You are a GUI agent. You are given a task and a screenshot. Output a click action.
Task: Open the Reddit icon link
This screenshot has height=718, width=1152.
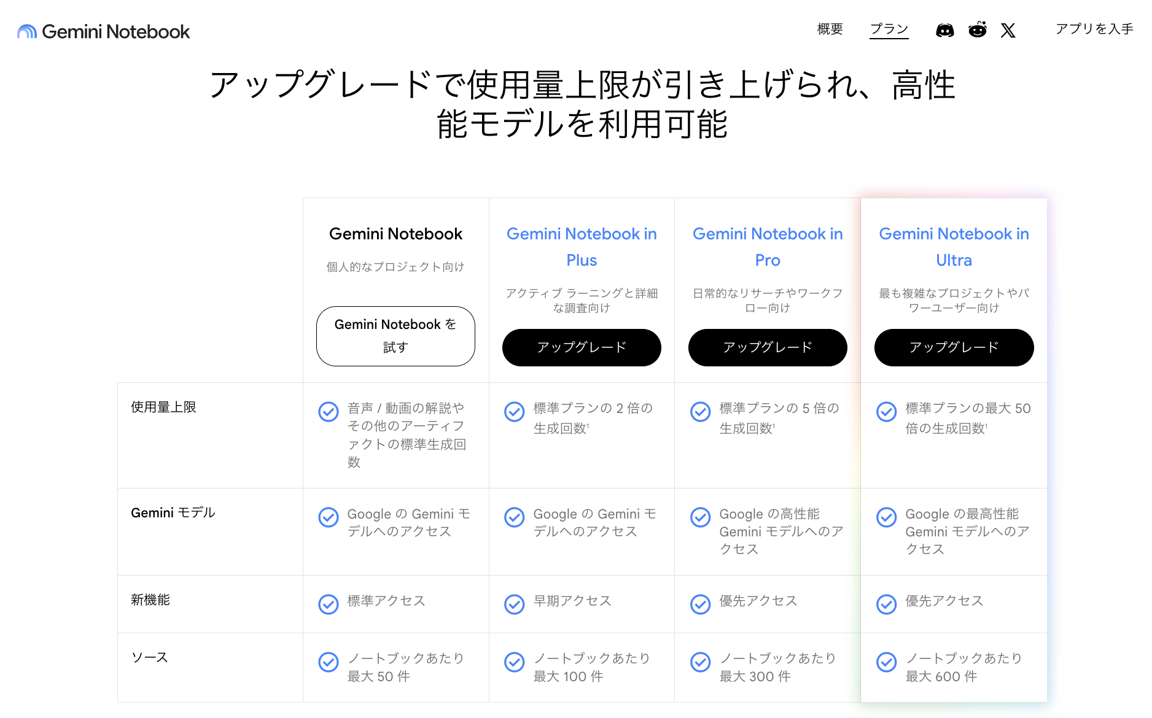[977, 29]
